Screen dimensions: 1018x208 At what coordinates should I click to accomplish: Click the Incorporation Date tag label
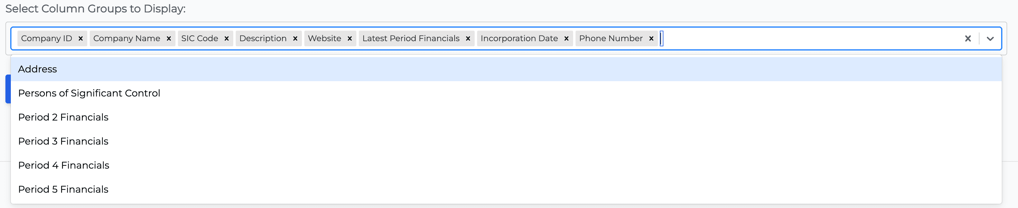point(519,38)
